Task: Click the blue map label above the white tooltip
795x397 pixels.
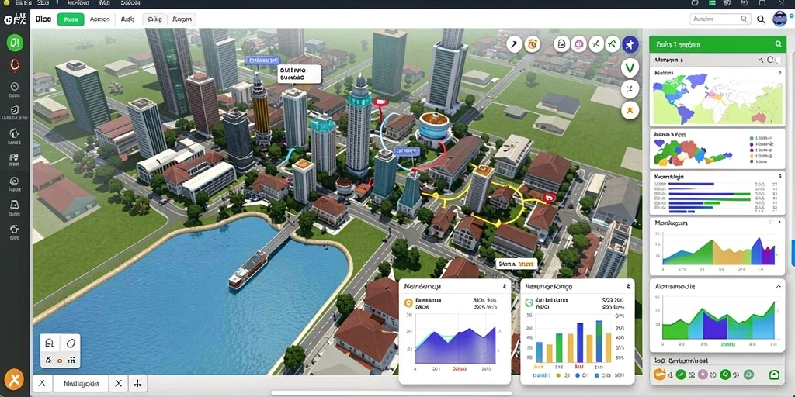Action: (x=262, y=60)
